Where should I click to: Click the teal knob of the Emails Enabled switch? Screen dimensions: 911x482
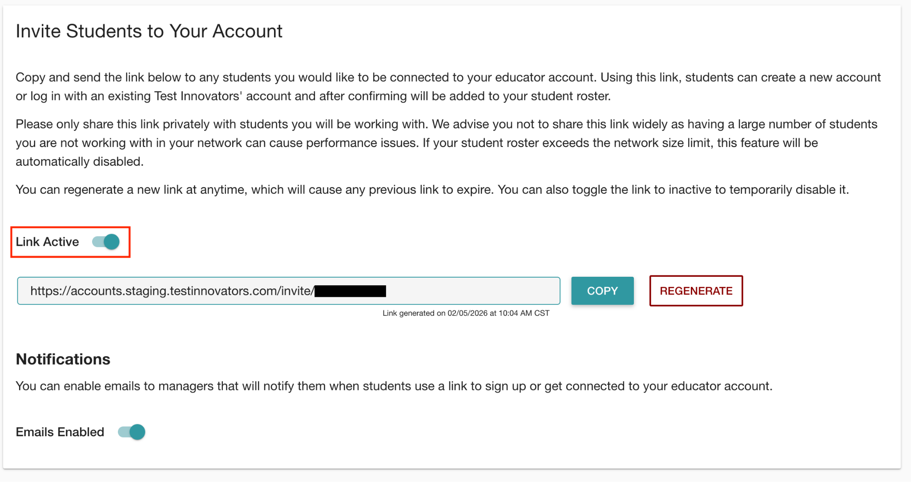(x=137, y=432)
